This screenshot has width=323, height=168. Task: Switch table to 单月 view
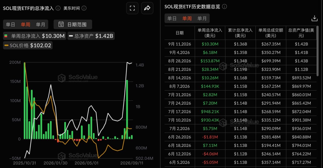click(x=202, y=18)
